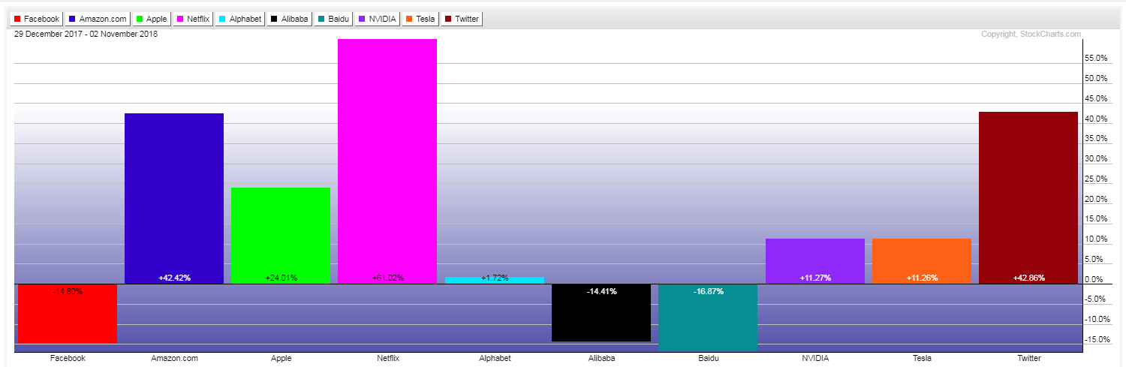Toggle the Baidu legend button
Viewport: 1126px width, 367px height.
[334, 19]
